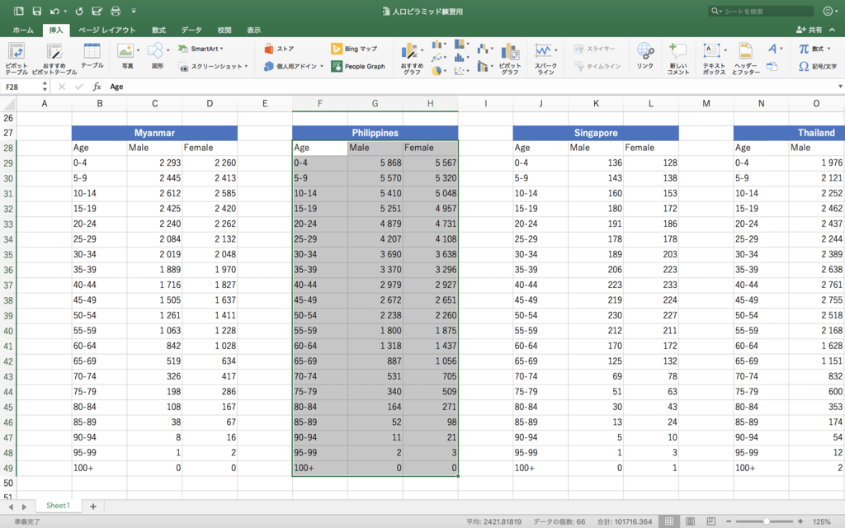845x528 pixels.
Task: Switch to the ホーム tab
Action: [23, 31]
